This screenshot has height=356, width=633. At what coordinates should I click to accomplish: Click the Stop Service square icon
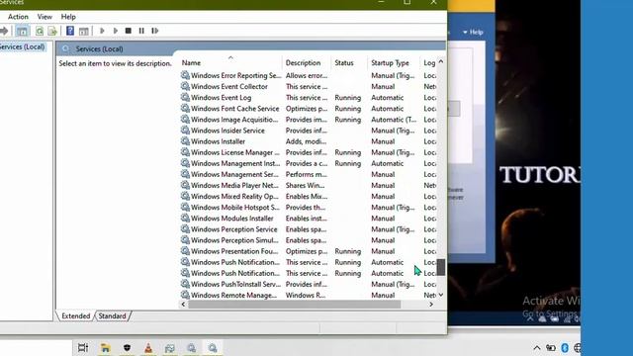tap(128, 31)
